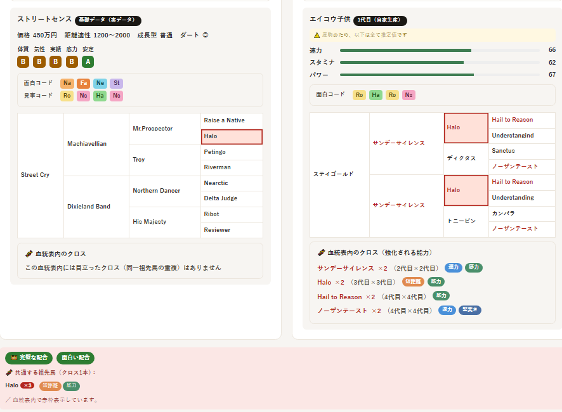The image size is (562, 412).
Task: Click the blue Ne code chip
Action: click(x=100, y=83)
